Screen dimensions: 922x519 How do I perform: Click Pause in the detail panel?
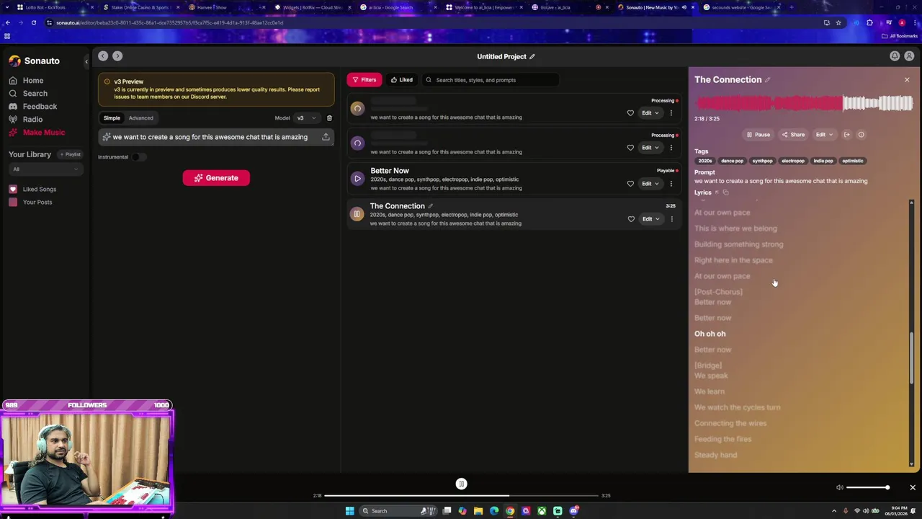click(x=758, y=135)
